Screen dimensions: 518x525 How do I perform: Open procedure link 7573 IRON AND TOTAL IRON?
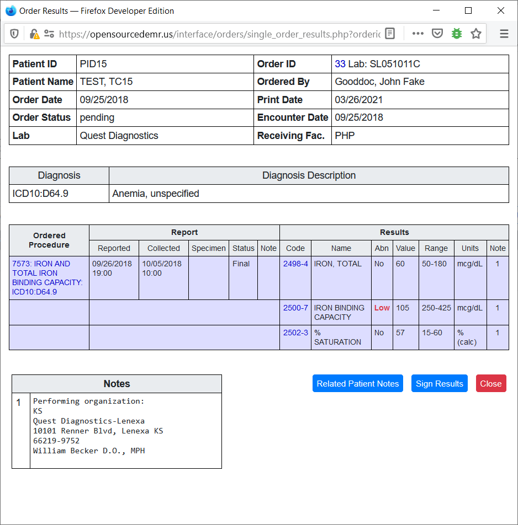point(44,272)
